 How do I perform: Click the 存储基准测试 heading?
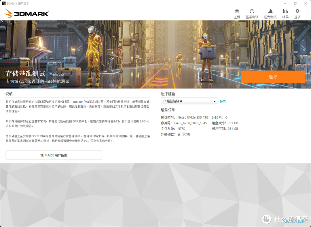(26, 73)
